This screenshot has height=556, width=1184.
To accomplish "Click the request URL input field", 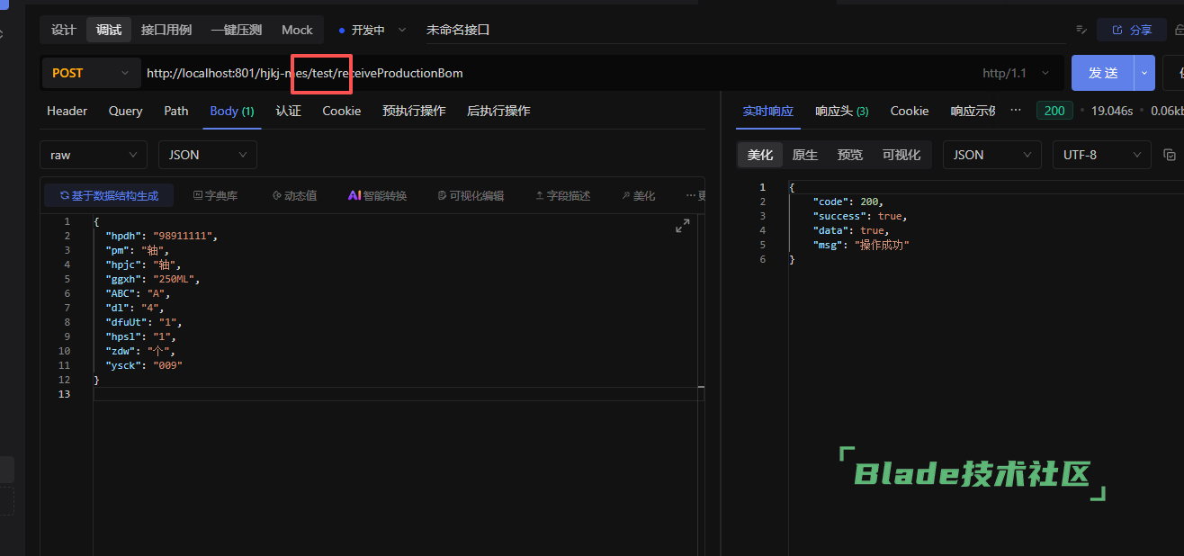I will point(558,73).
